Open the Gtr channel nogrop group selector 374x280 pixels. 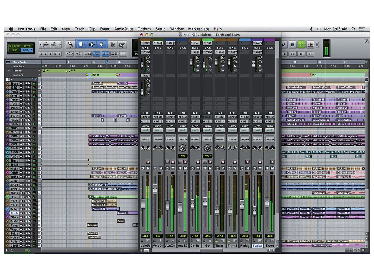coord(207,139)
